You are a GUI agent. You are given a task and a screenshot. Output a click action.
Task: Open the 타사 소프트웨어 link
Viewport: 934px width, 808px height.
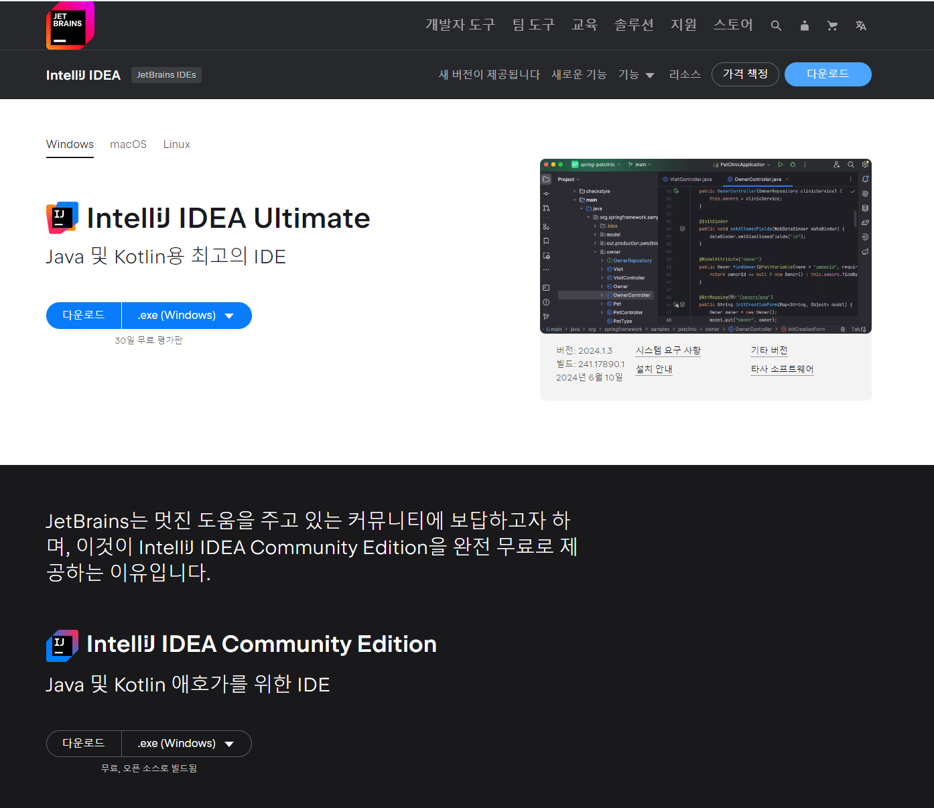click(x=782, y=369)
